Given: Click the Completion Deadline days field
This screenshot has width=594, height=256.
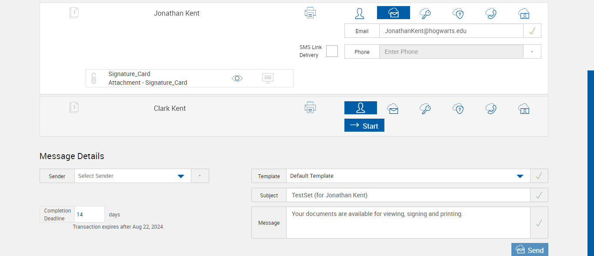Looking at the screenshot, I should pos(90,215).
